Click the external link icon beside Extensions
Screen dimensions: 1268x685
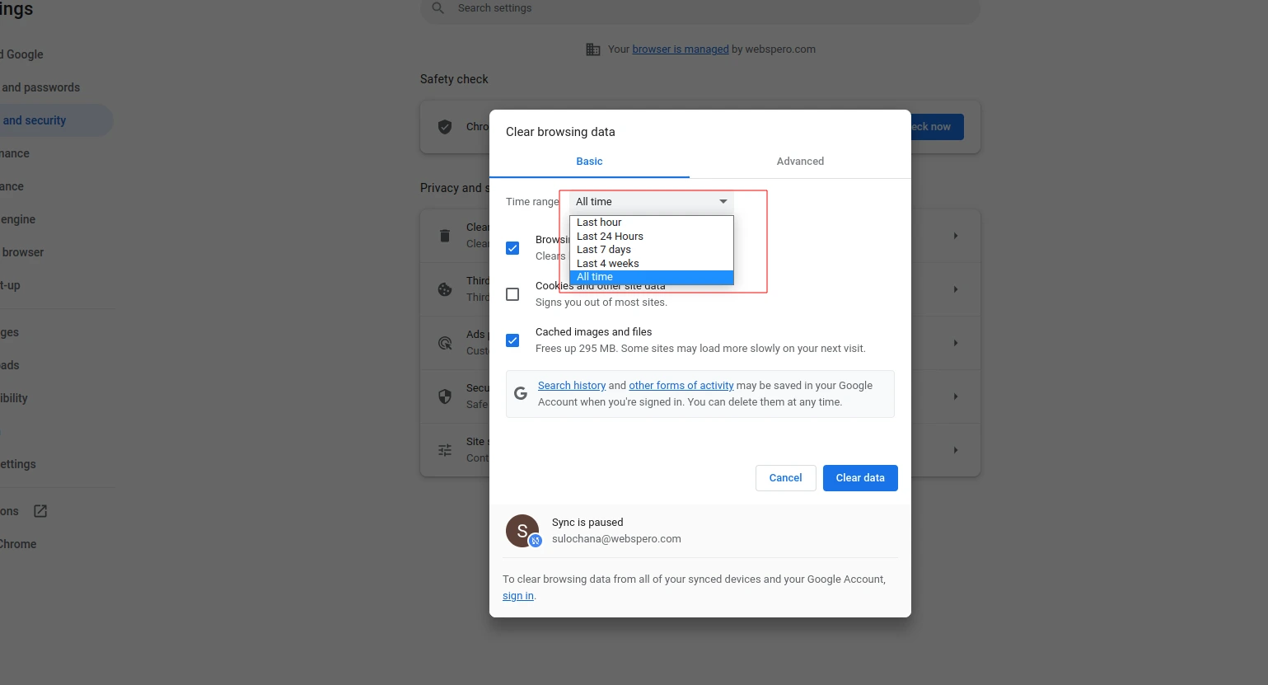click(x=40, y=511)
